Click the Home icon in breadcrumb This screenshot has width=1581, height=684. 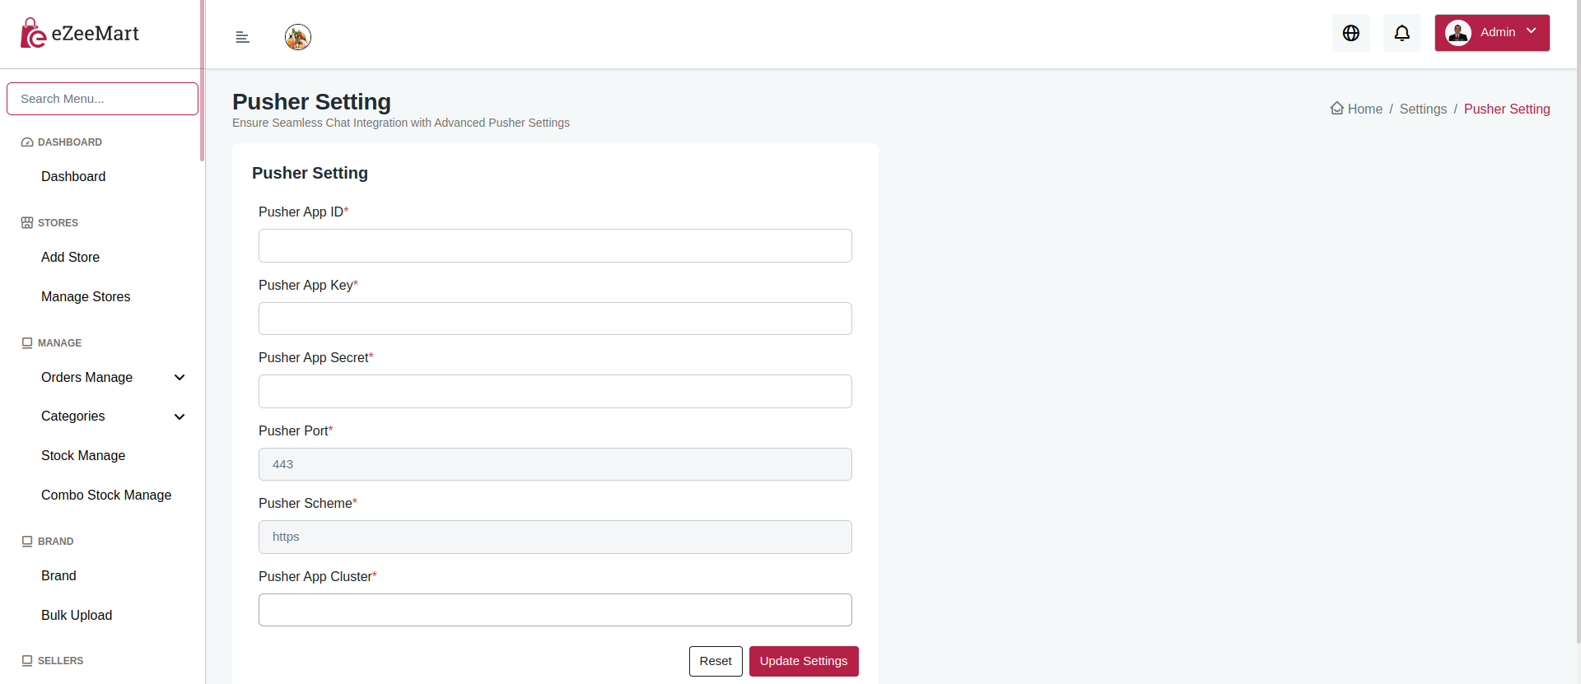pyautogui.click(x=1337, y=109)
